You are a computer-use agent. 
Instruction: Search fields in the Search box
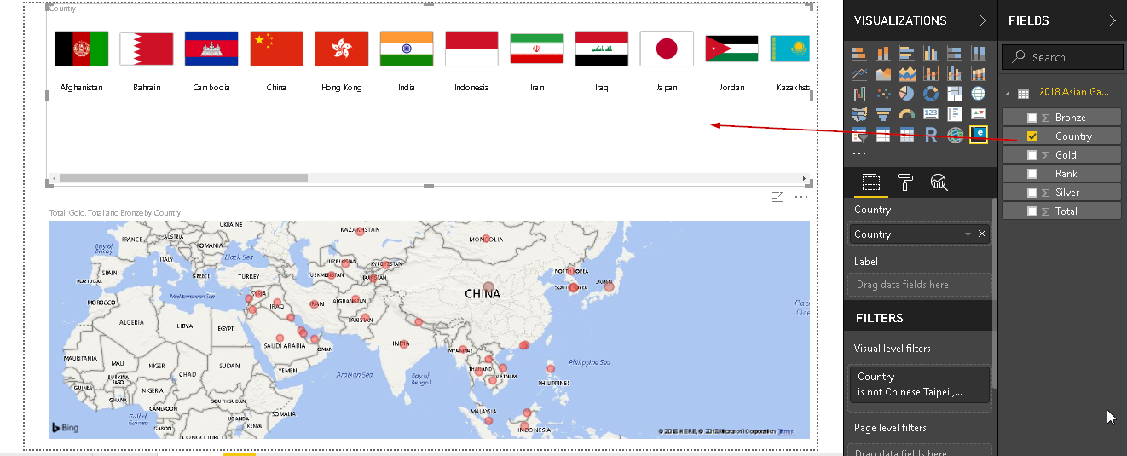(1062, 57)
